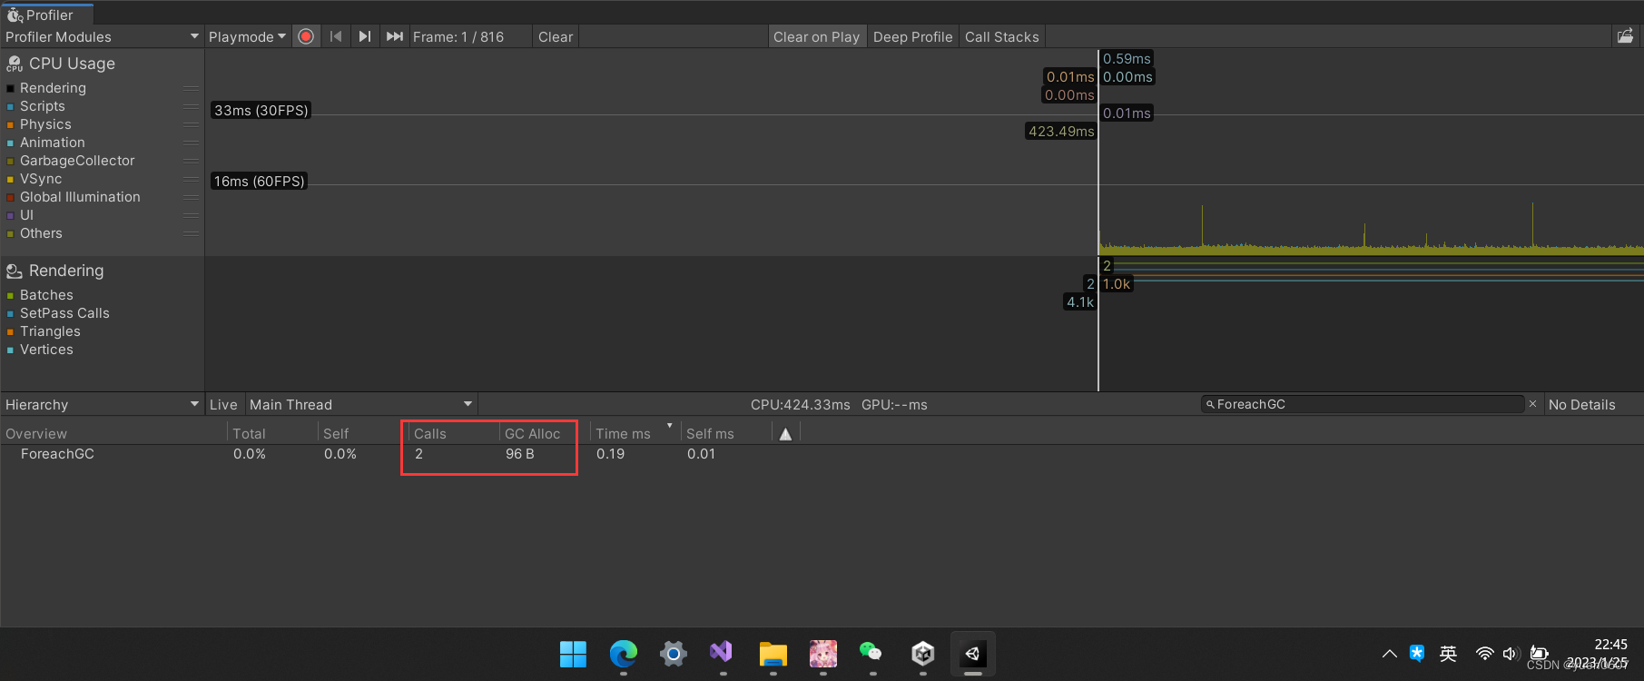This screenshot has height=681, width=1644.
Task: Step to the next frame
Action: coord(365,36)
